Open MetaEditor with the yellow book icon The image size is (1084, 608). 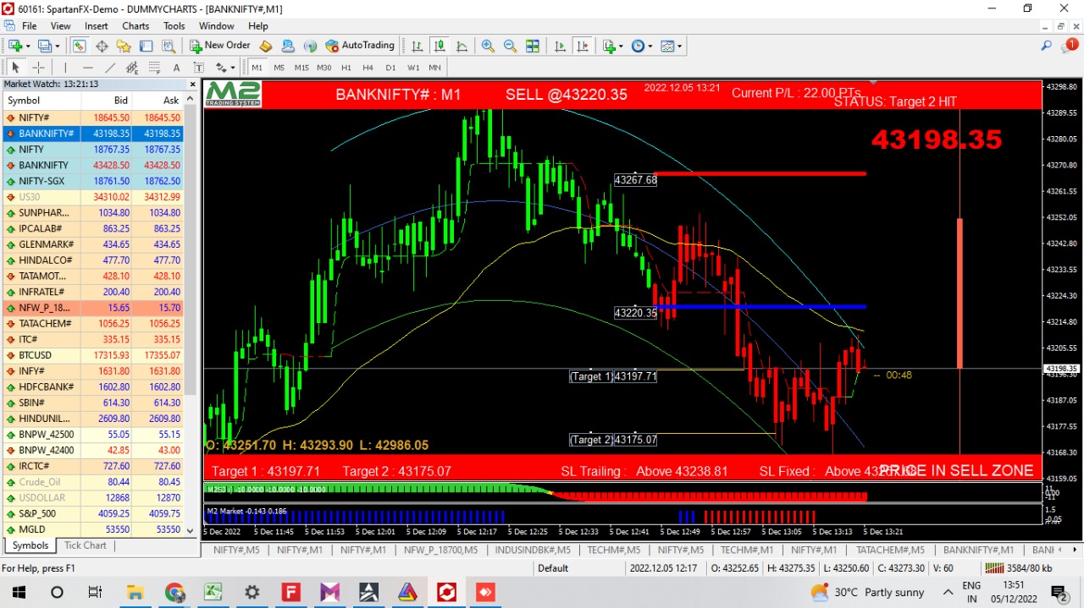point(266,46)
